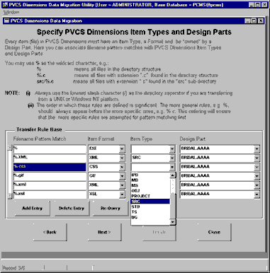Click the up arrow of the dropdown list scrollbar
The width and height of the screenshot is (270, 273).
[173, 175]
